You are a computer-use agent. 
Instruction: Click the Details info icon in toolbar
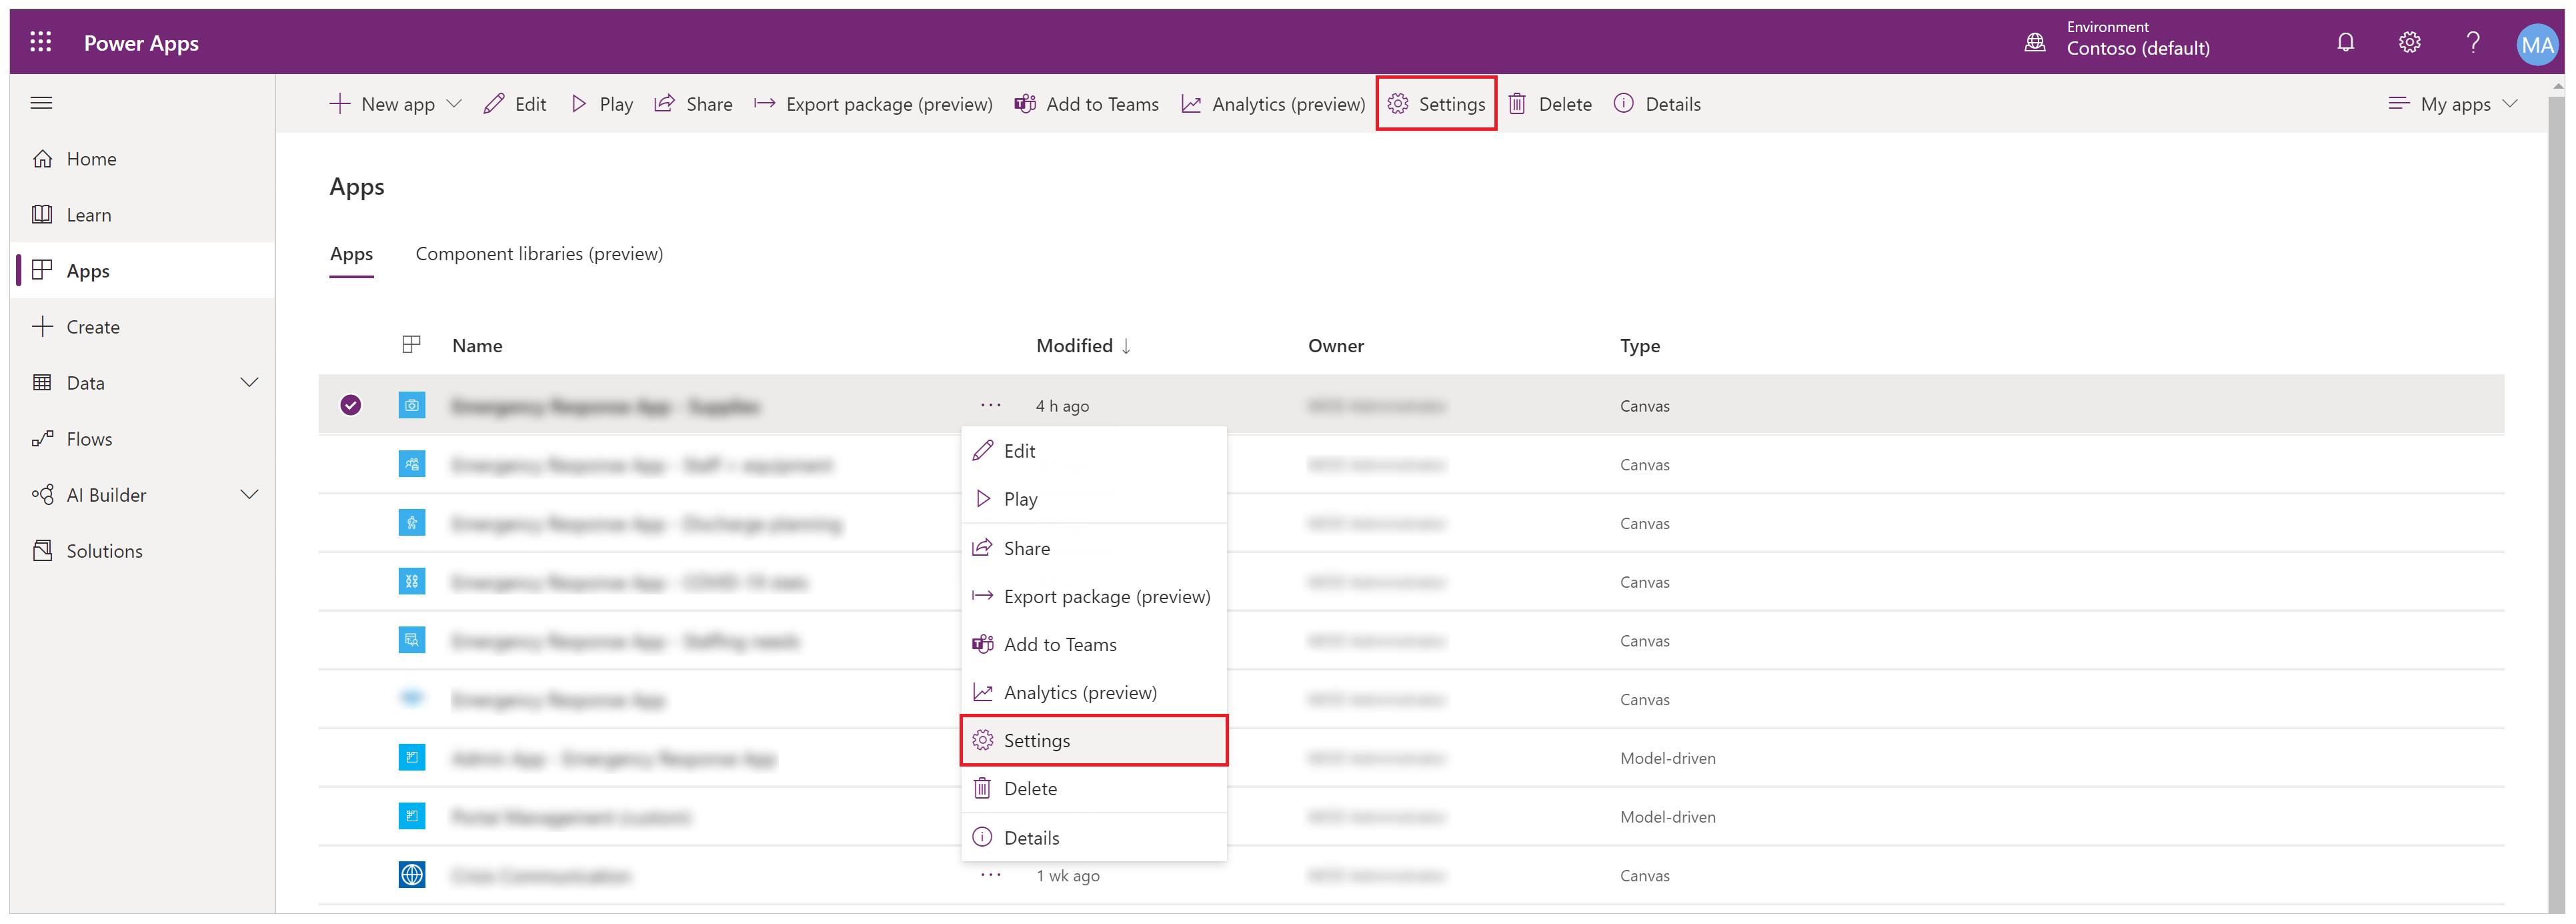tap(1625, 103)
